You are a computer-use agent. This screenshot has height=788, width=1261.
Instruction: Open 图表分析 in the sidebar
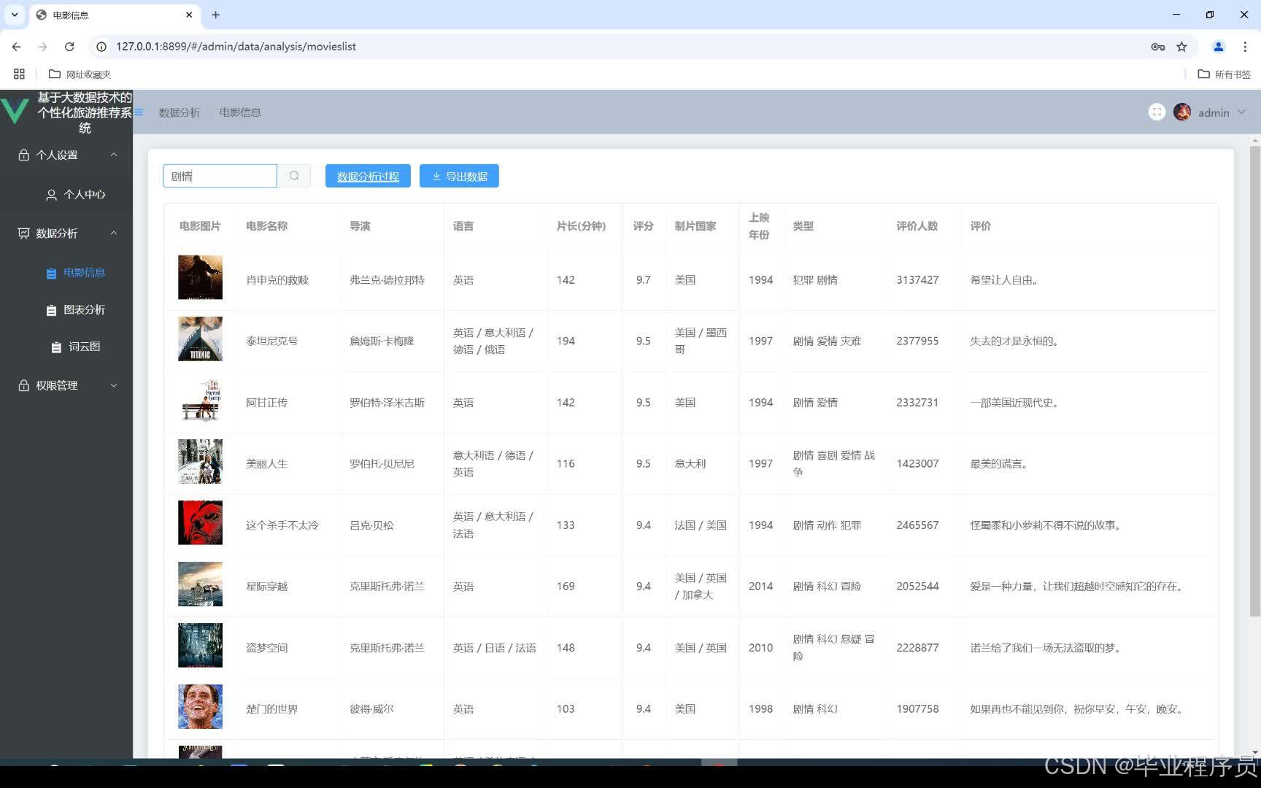(75, 309)
